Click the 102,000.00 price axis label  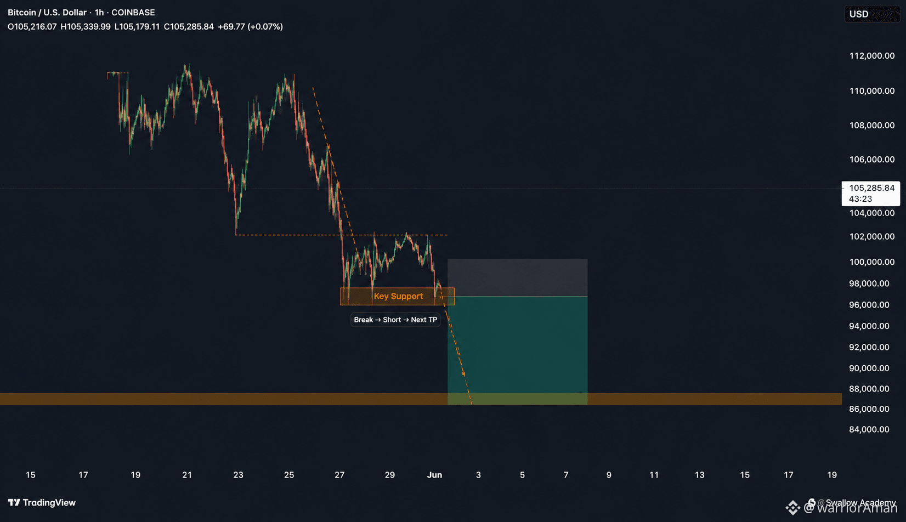point(872,237)
